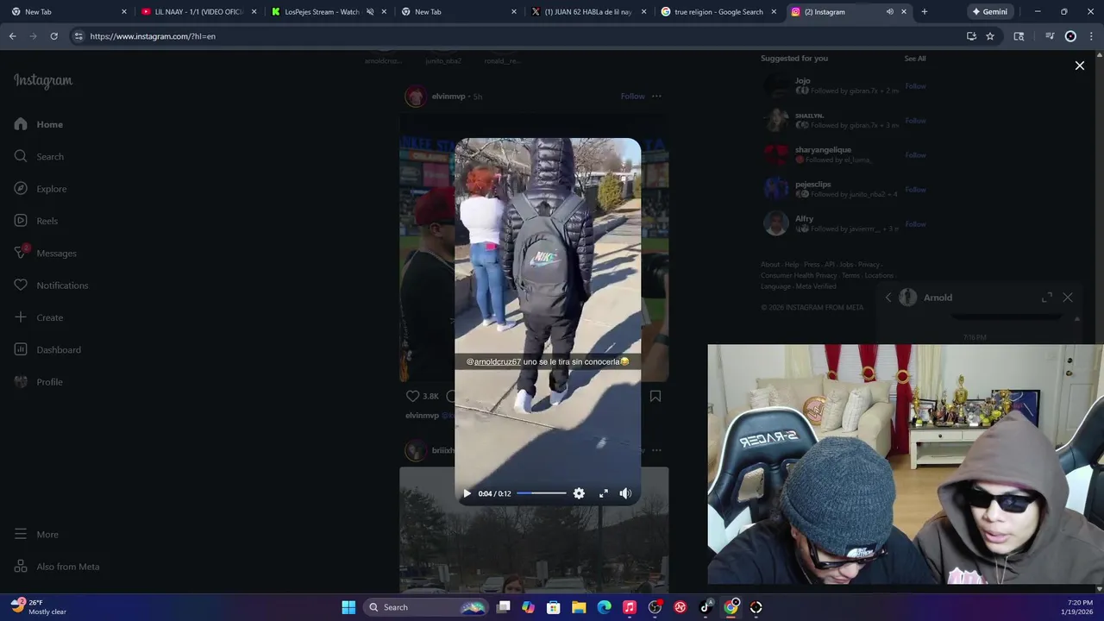
Task: Go back in the Arnold chat popup
Action: [888, 298]
